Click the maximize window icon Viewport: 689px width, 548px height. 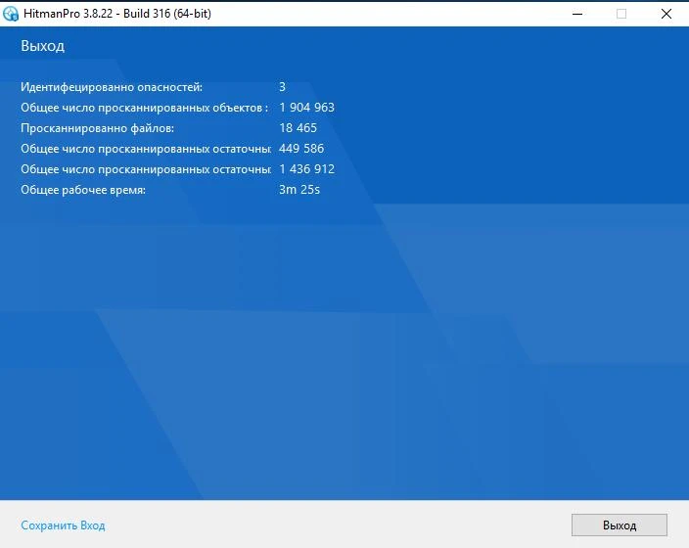point(620,14)
